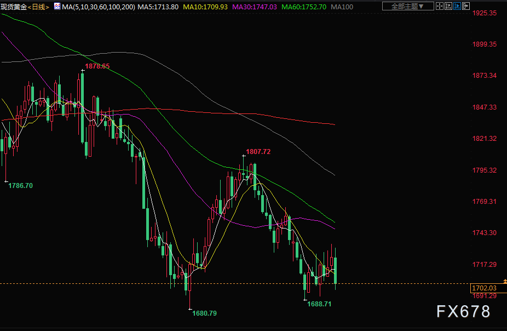Viewport: 507px width, 331px height.
Task: Click the MA indicator settings icon
Action: [x=56, y=7]
